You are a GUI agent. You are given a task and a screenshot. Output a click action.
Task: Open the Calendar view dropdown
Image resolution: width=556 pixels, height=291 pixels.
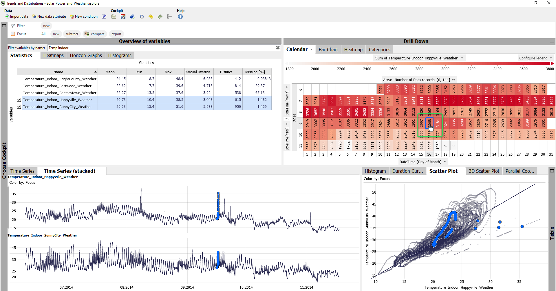(311, 50)
